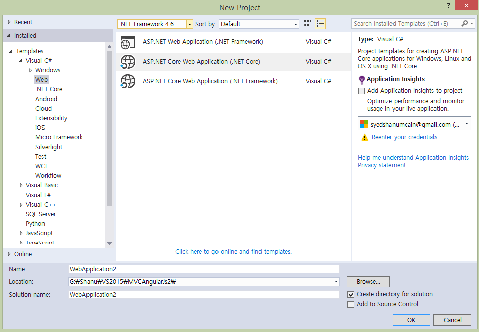
Task: Click the tree scrollbar down arrow
Action: pos(109,243)
